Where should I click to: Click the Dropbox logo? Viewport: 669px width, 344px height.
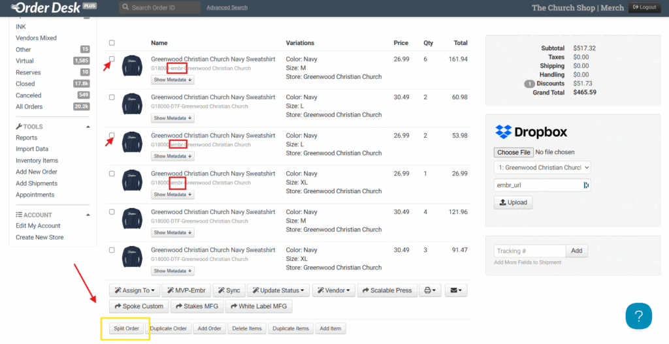point(530,132)
